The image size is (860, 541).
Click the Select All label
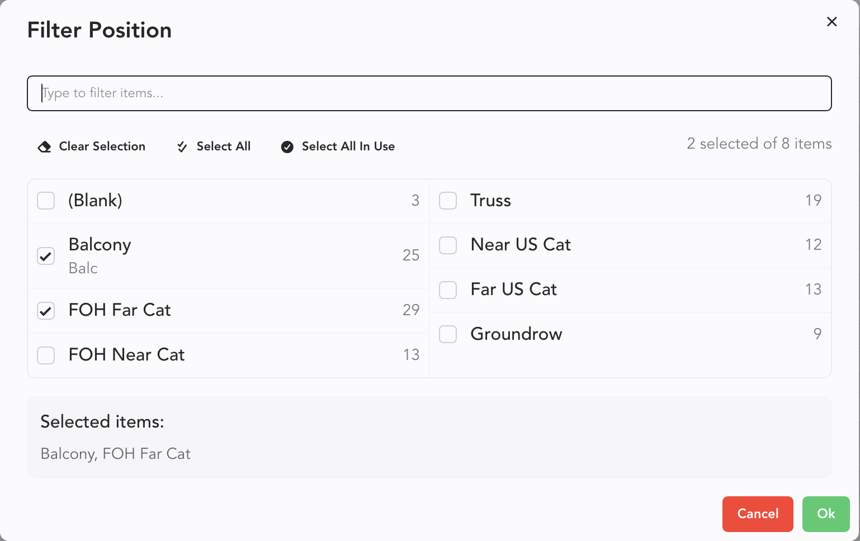[x=223, y=146]
